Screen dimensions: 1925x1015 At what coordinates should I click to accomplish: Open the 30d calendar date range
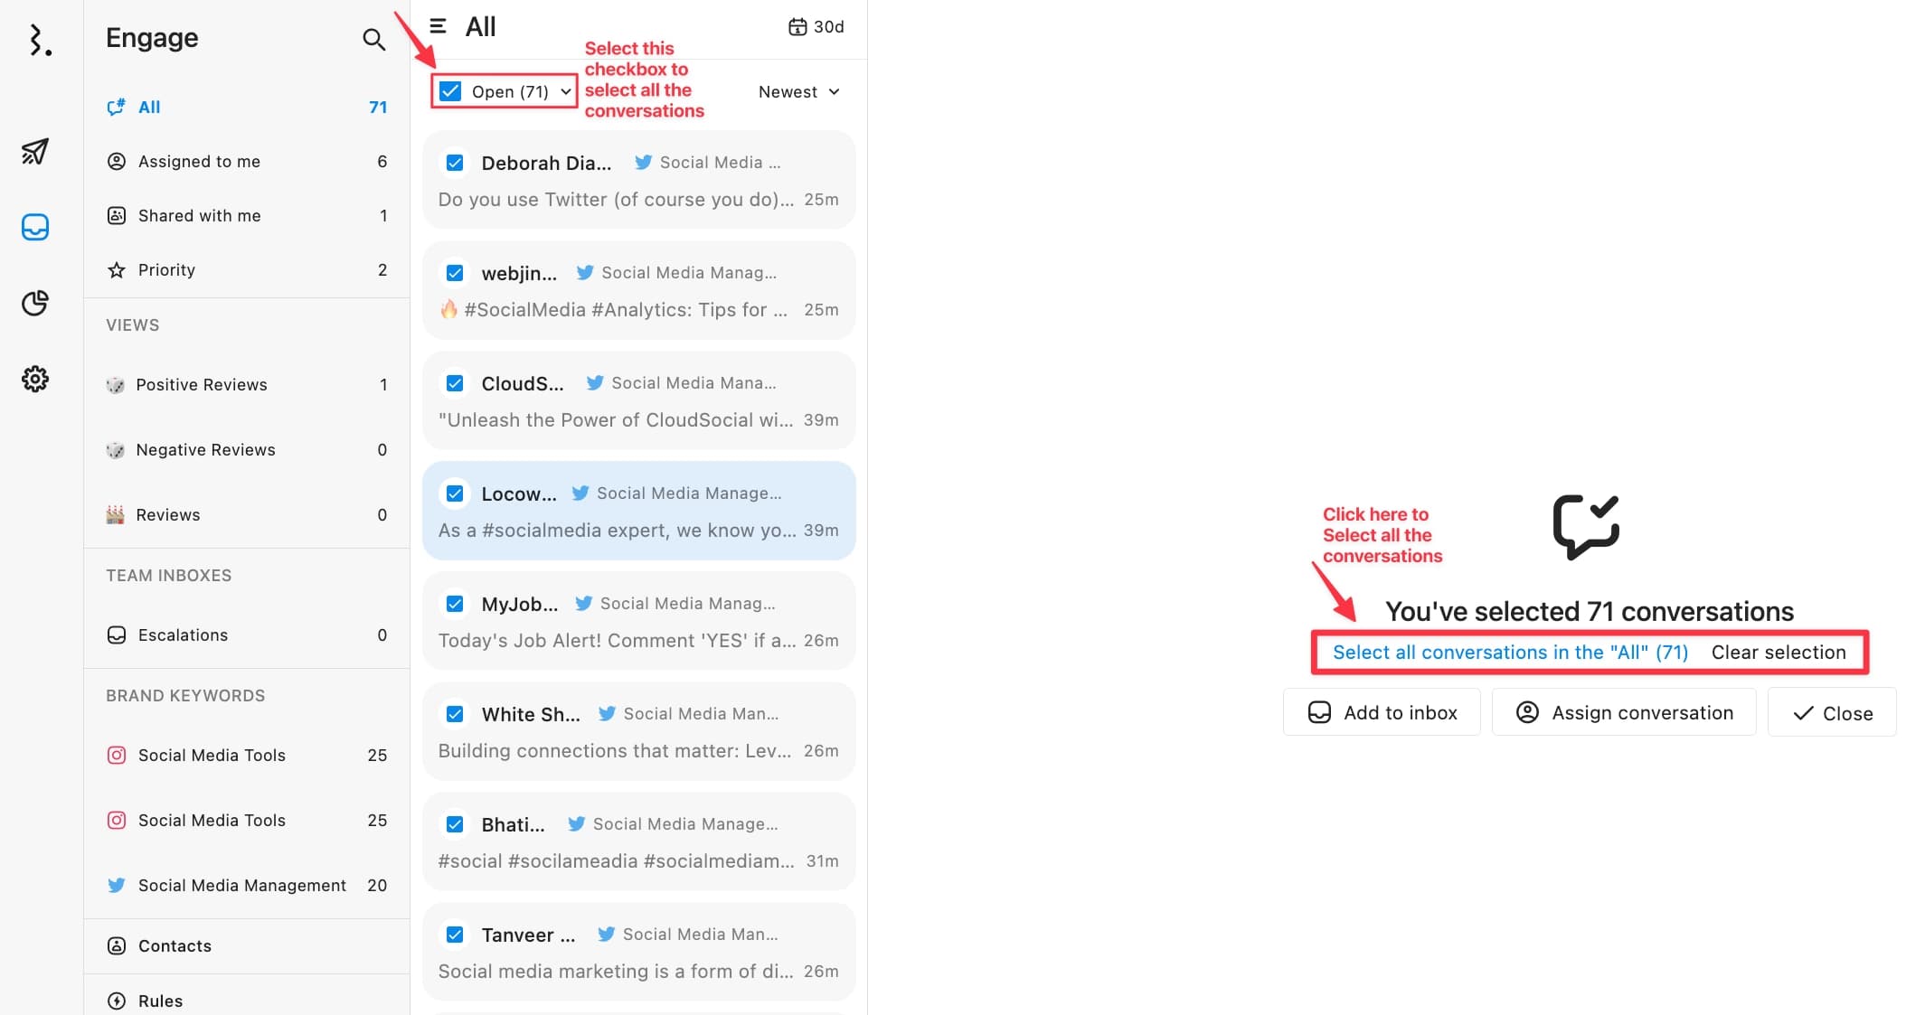tap(816, 27)
